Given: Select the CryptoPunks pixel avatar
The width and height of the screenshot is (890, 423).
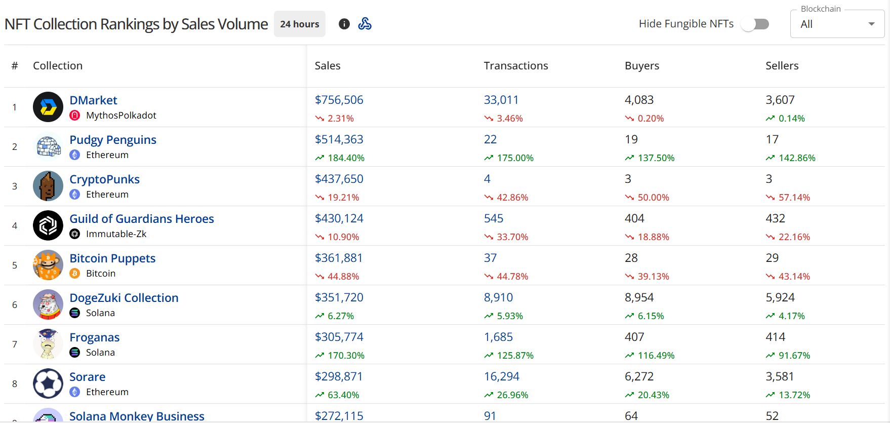Looking at the screenshot, I should [x=48, y=186].
